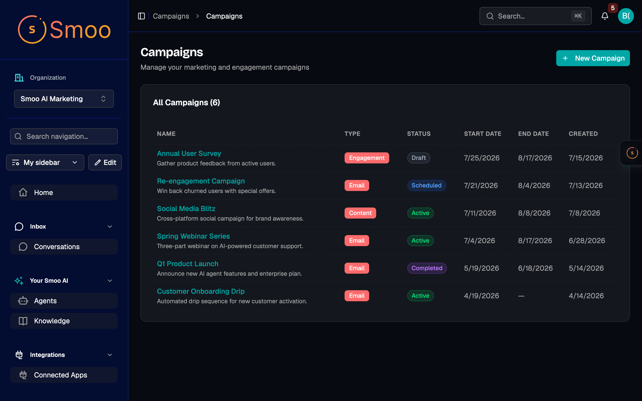Click the Connected Apps plug icon
Screen dimensions: 642x401
23,375
